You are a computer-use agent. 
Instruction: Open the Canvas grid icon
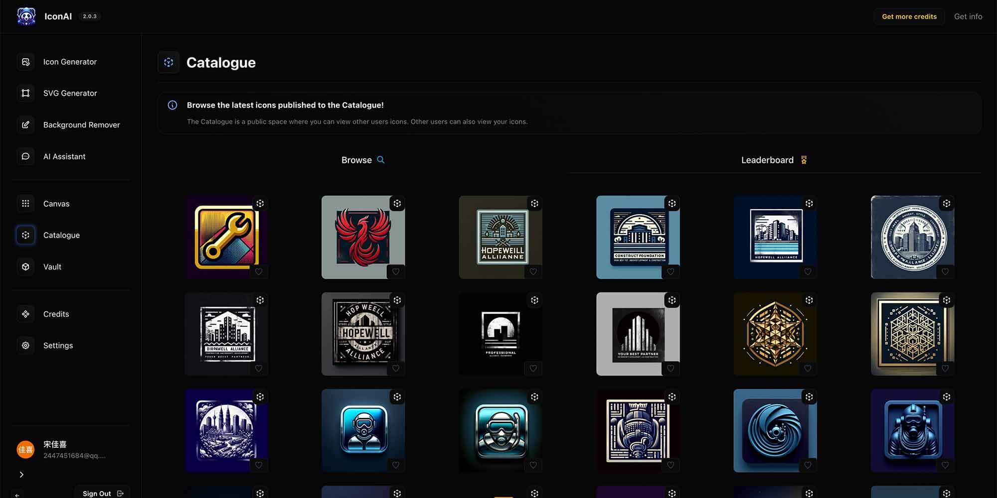25,204
